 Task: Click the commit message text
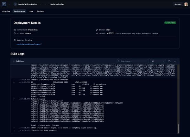click(x=137, y=33)
